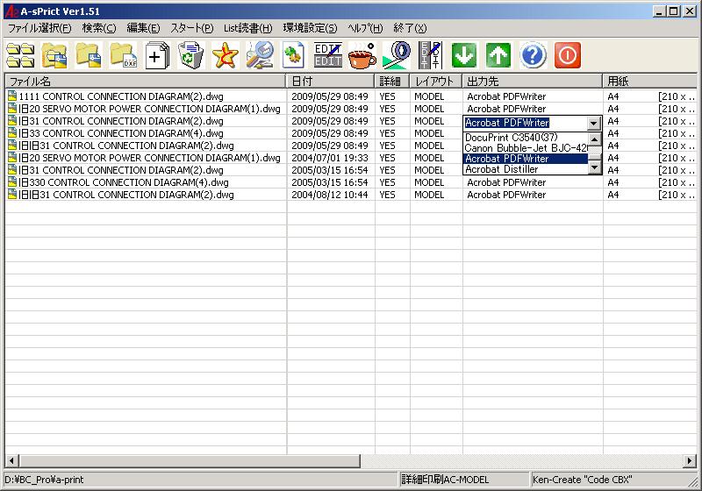Click the DXF folder icon in toolbar
Screen dimensions: 702x491
pos(123,56)
